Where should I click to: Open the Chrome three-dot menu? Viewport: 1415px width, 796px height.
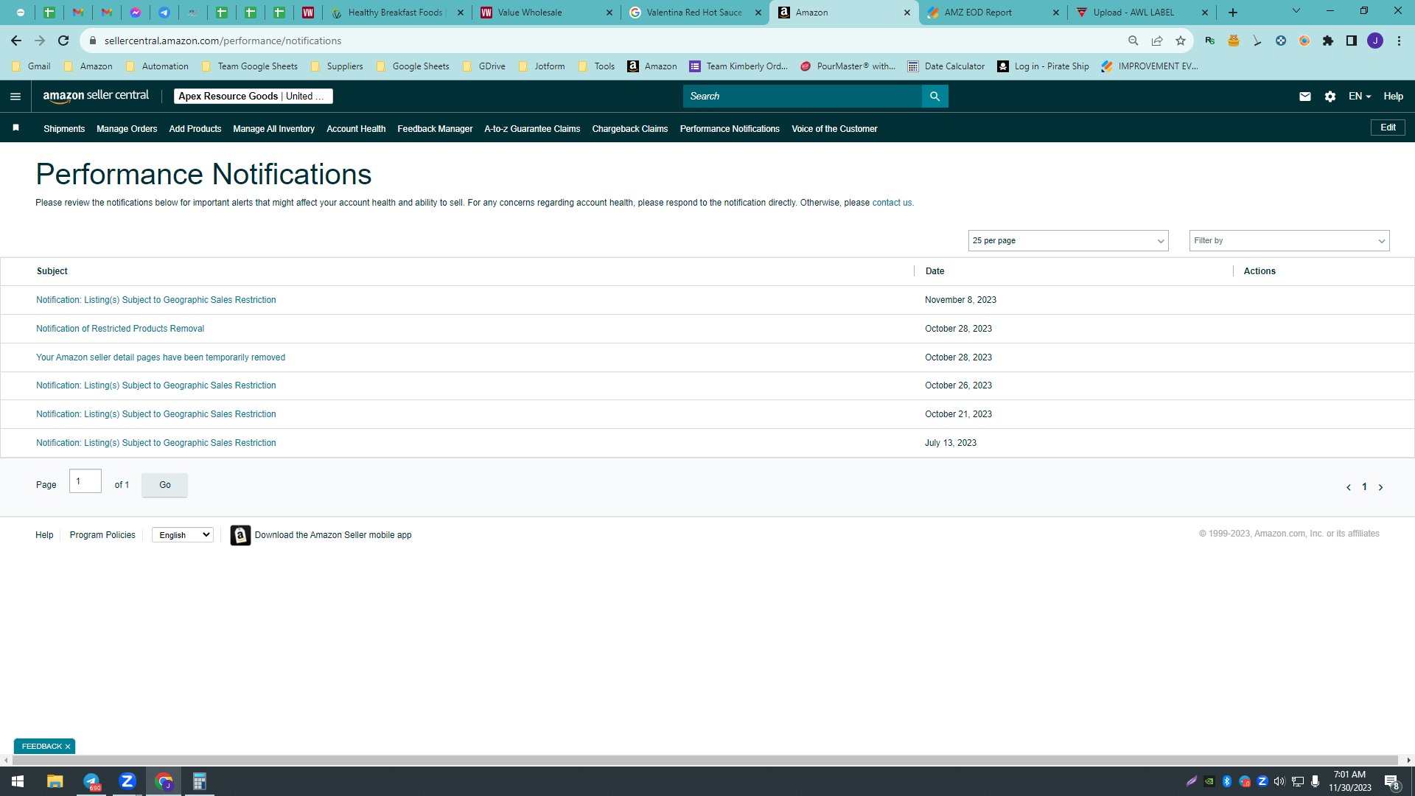click(1399, 41)
